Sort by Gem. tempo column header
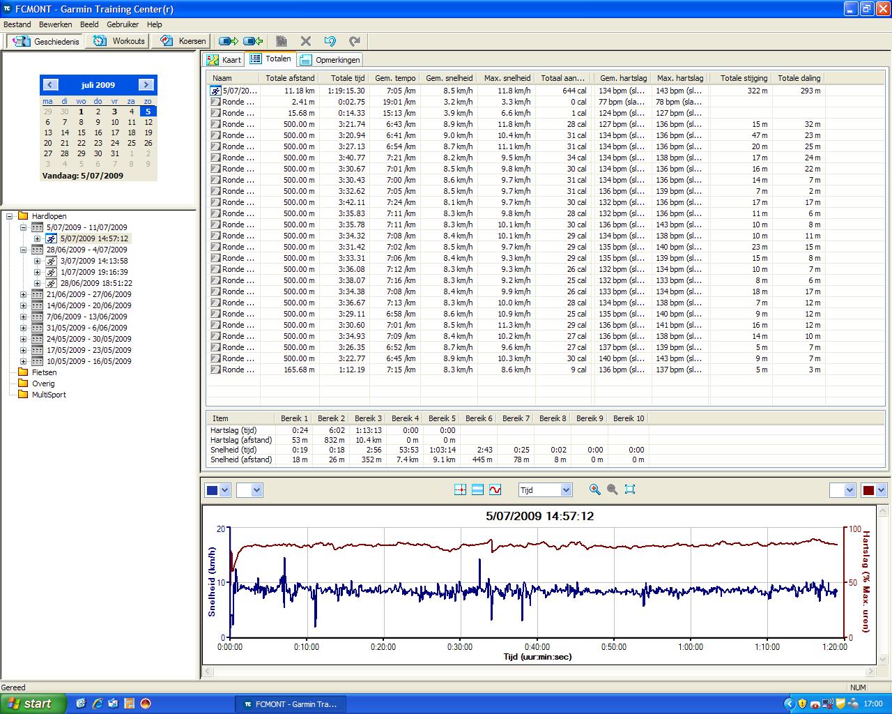Screen dimensions: 892x714 [394, 78]
